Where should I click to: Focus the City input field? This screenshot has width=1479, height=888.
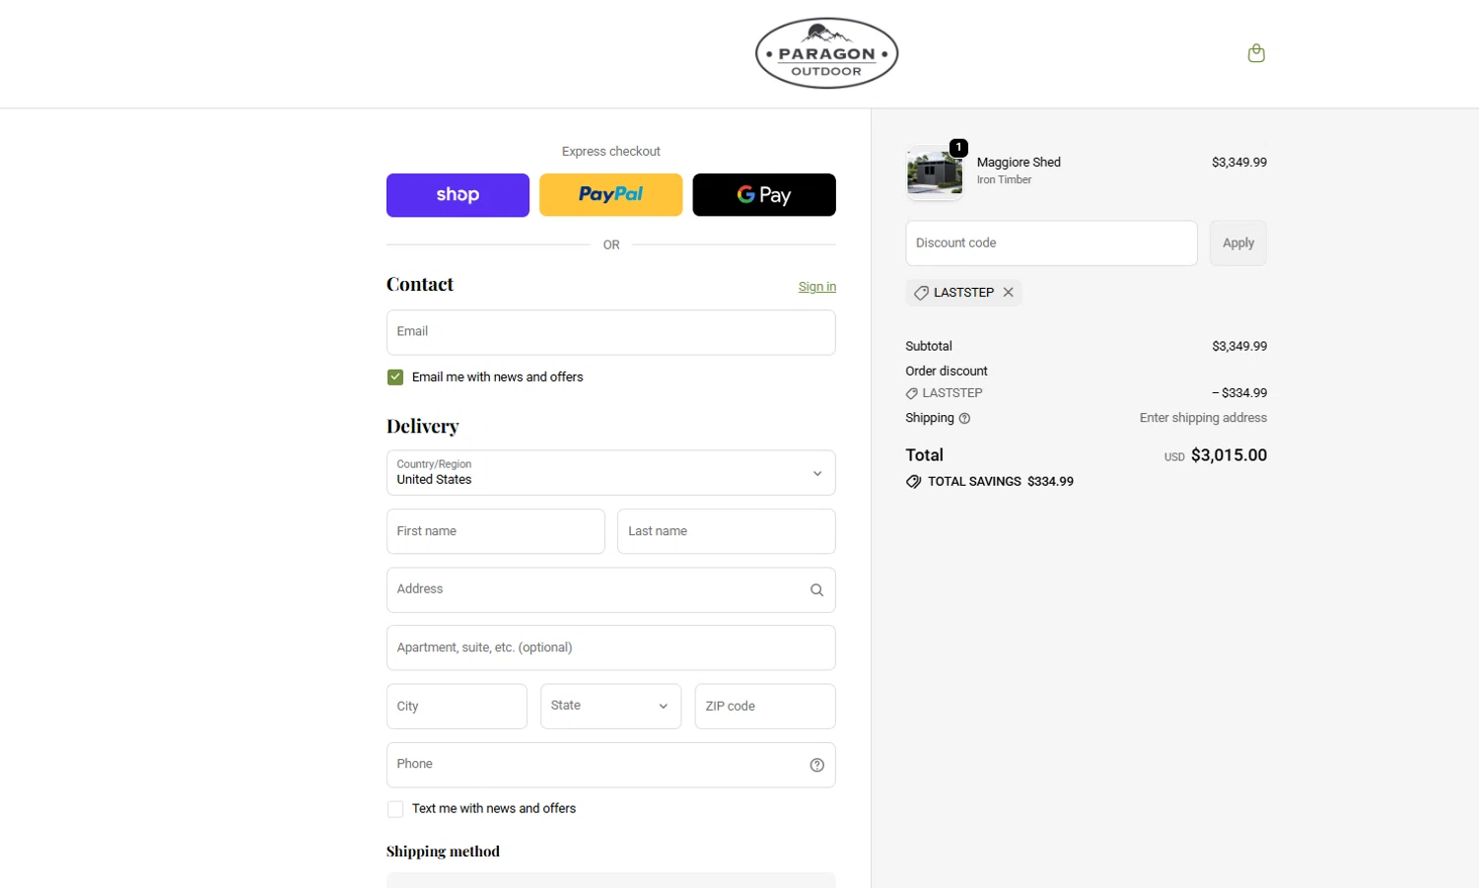point(457,707)
